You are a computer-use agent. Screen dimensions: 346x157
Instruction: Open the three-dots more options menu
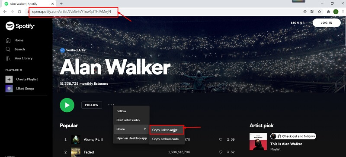(111, 105)
